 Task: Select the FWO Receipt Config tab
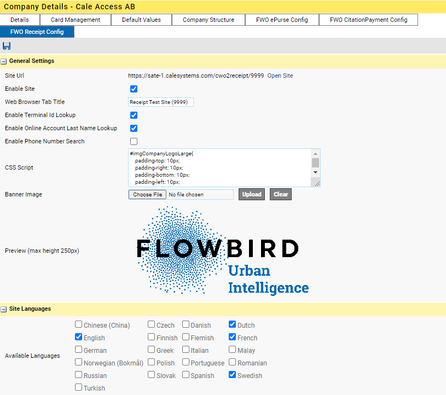(x=37, y=32)
